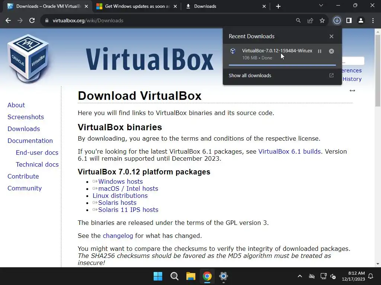Pause the VirtualBox download
Viewport: 381px width, 285px height.
[x=320, y=51]
